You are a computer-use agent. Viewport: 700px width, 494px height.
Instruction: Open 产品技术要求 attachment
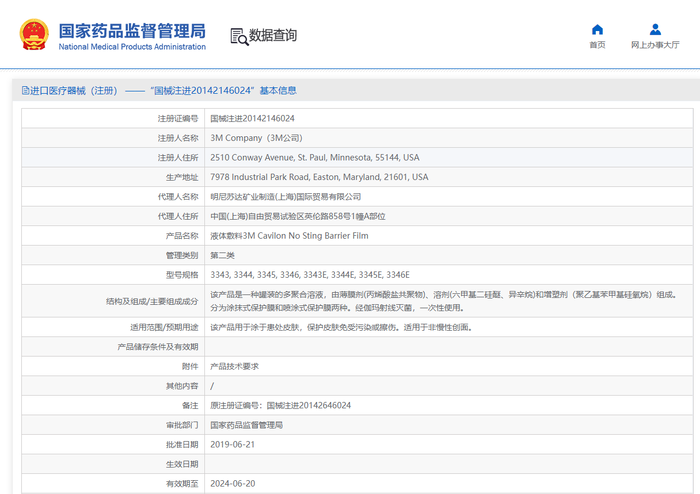pyautogui.click(x=235, y=366)
